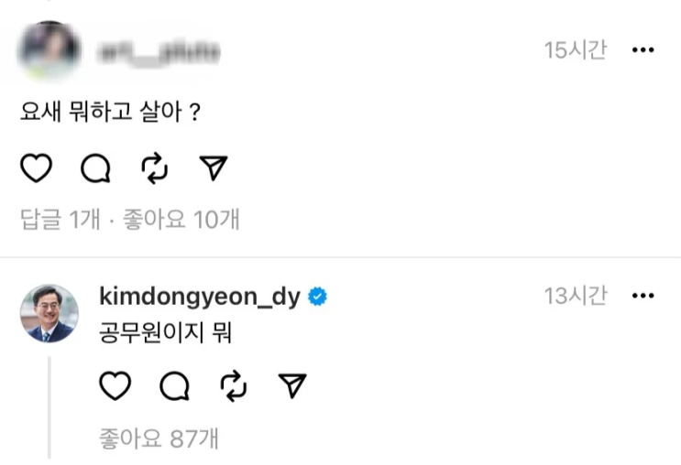The image size is (681, 465).
Task: View kimdongyeon_dy's profile picture
Action: (x=49, y=314)
